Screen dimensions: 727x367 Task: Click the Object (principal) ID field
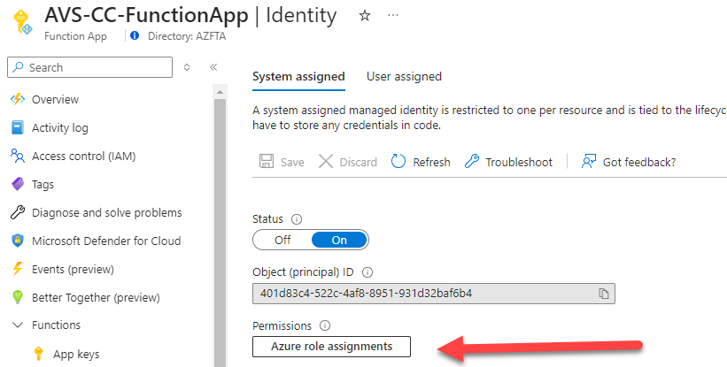coord(434,294)
